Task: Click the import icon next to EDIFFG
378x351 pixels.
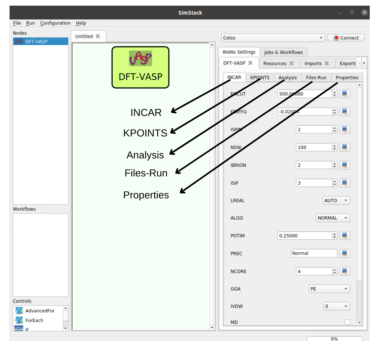Action: [x=345, y=112]
